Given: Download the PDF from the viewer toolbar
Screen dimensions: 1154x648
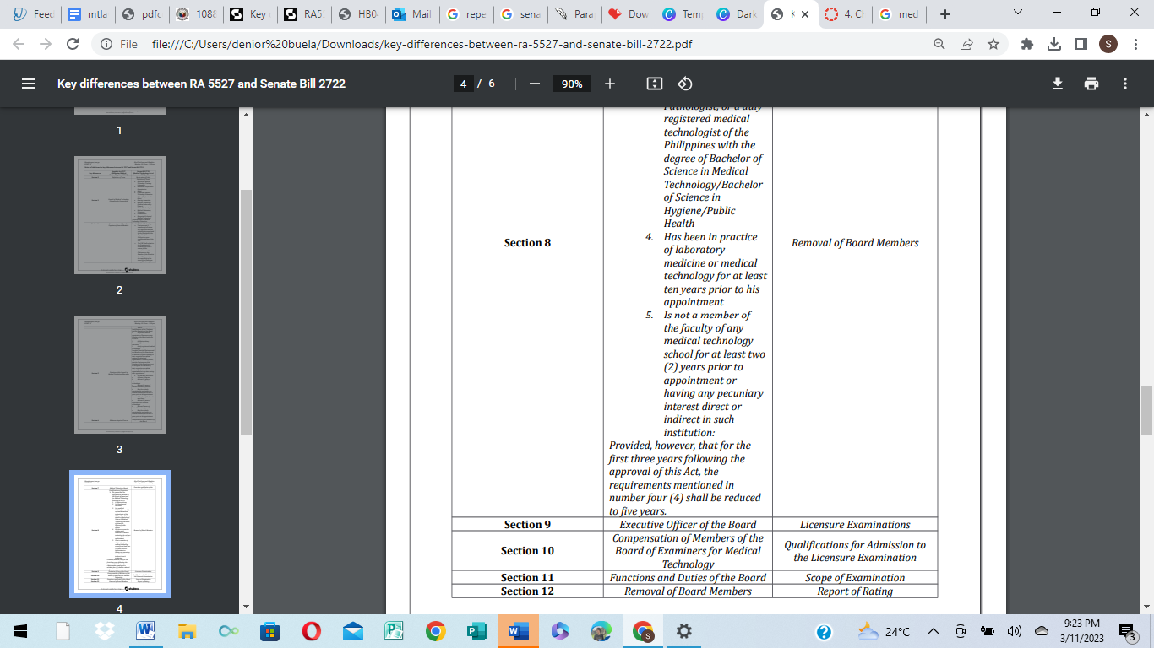Looking at the screenshot, I should click(1057, 84).
